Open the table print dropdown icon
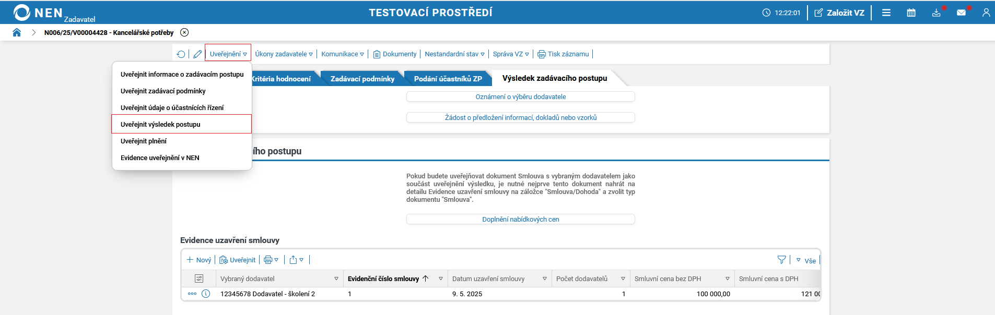This screenshot has height=315, width=995. 271,260
